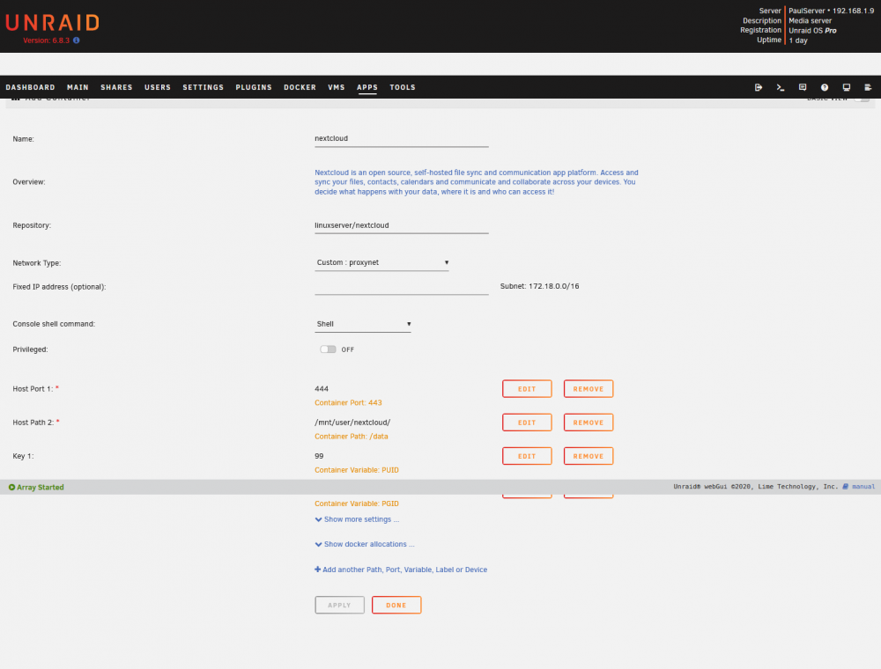Click the Apply button
The image size is (881, 669).
coord(339,605)
